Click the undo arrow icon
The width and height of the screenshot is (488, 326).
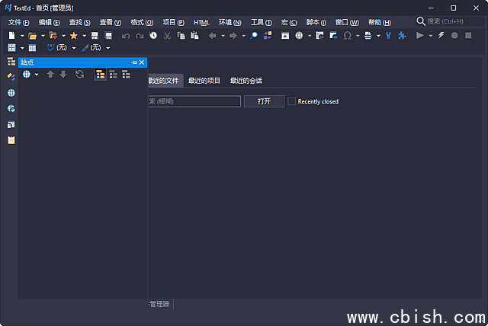[x=126, y=36]
